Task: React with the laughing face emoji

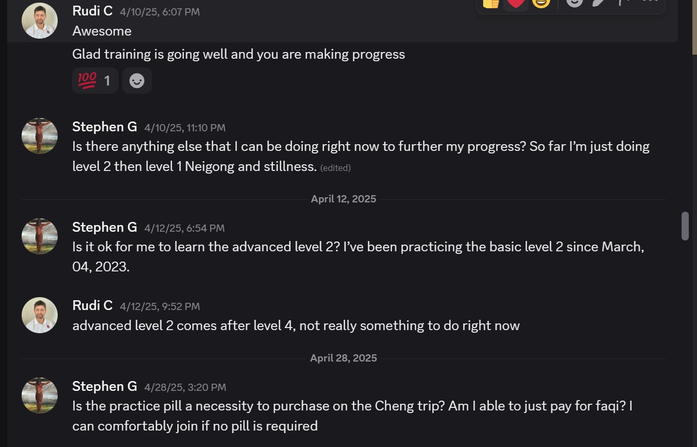Action: (541, 3)
